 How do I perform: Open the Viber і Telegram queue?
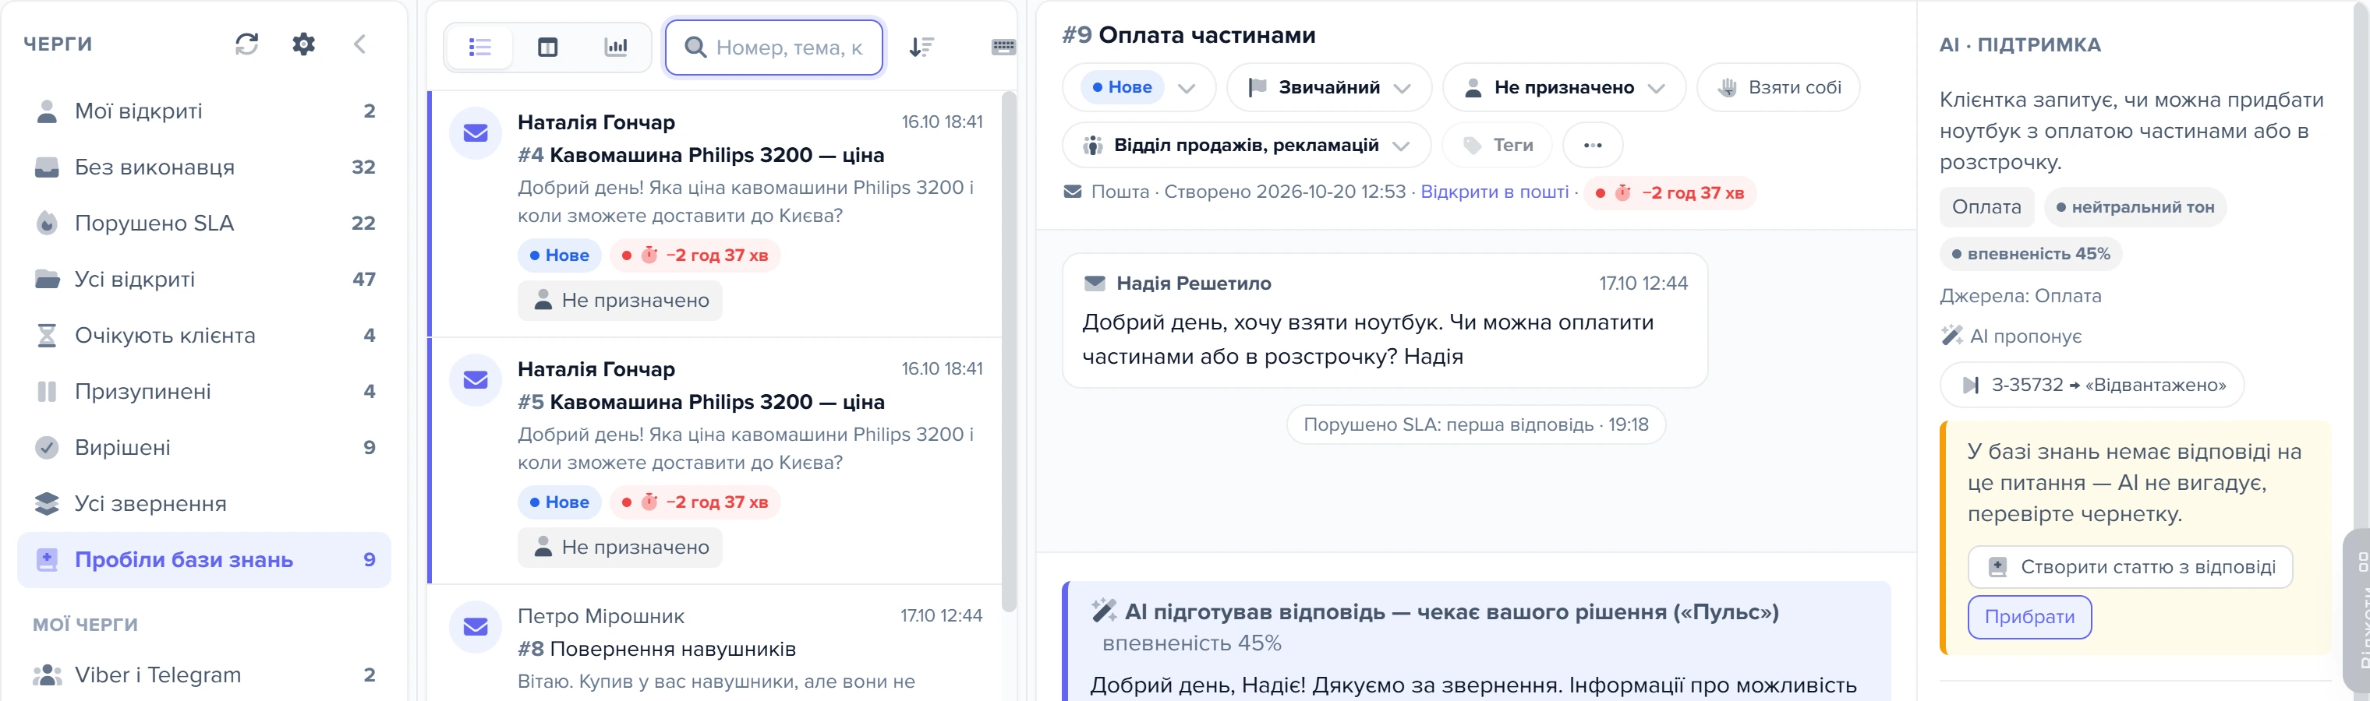coord(204,675)
